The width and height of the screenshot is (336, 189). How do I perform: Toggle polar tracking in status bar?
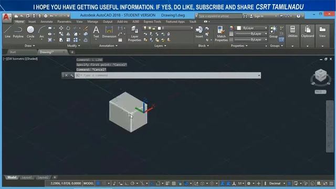pyautogui.click(x=132, y=183)
